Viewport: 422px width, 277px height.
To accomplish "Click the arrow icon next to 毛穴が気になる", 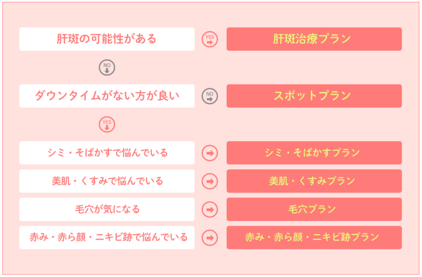I will coord(210,209).
